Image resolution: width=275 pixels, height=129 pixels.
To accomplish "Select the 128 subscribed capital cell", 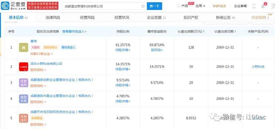I will [x=191, y=47].
